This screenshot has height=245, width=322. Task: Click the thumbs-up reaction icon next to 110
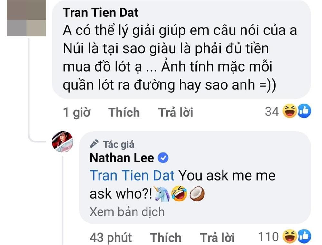tap(305, 236)
